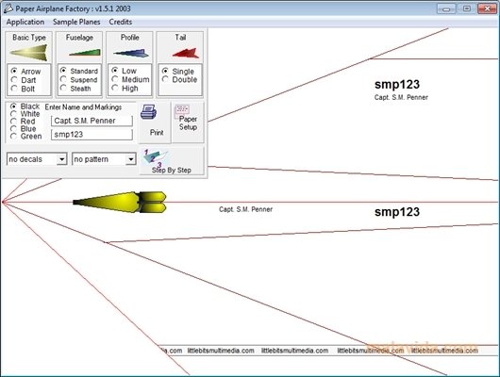Open the Step By Step folding guide
This screenshot has height=377, width=500.
tap(172, 161)
